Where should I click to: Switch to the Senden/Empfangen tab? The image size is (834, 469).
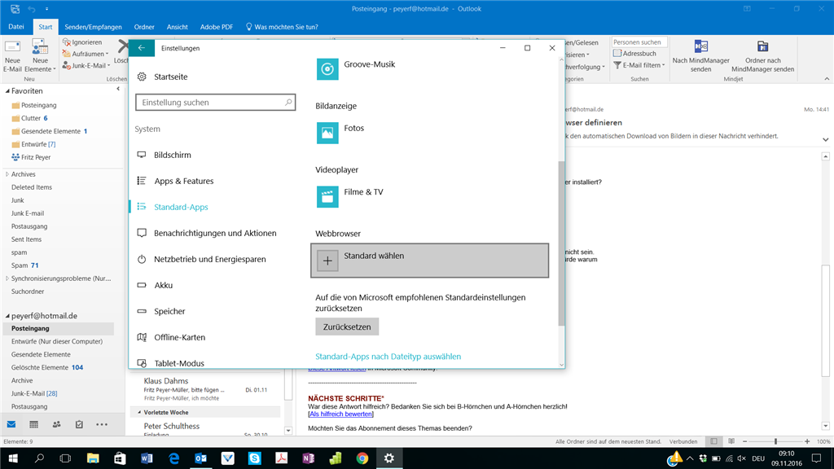[x=93, y=27]
